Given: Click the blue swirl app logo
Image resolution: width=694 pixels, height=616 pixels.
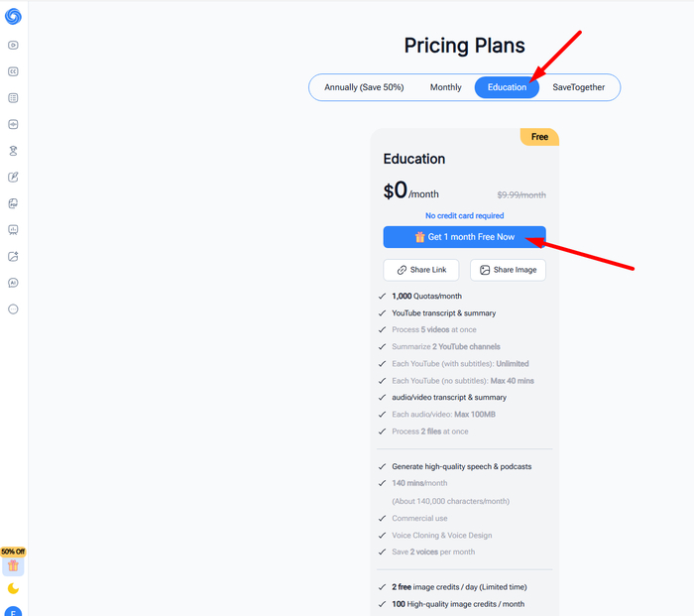Looking at the screenshot, I should [13, 16].
